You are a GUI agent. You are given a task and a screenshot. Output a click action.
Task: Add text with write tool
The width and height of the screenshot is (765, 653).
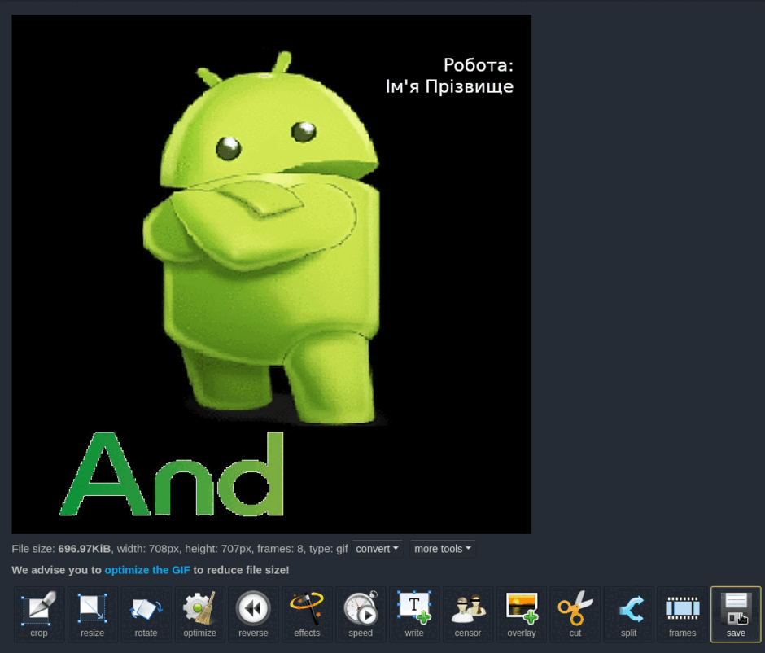pos(414,614)
